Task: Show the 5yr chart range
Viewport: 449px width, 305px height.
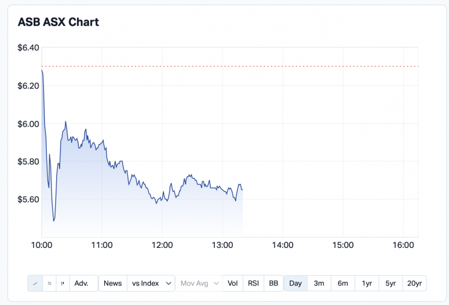Action: 391,283
